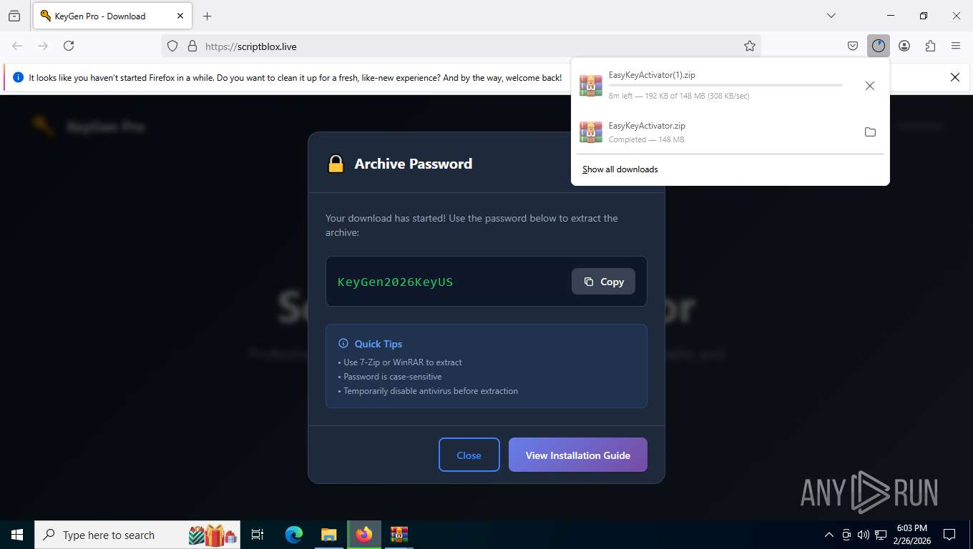Open tracking protection shield icon
Screen dimensions: 973x549
(x=172, y=46)
